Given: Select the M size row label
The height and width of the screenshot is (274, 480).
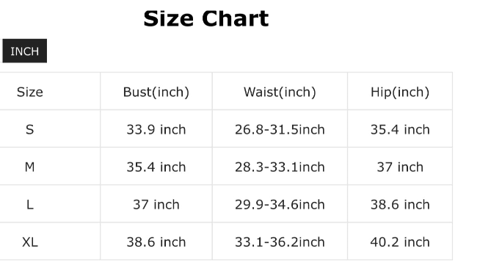Looking at the screenshot, I should (x=29, y=167).
